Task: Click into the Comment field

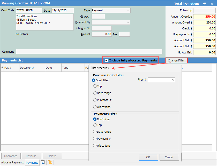Action: [89, 52]
